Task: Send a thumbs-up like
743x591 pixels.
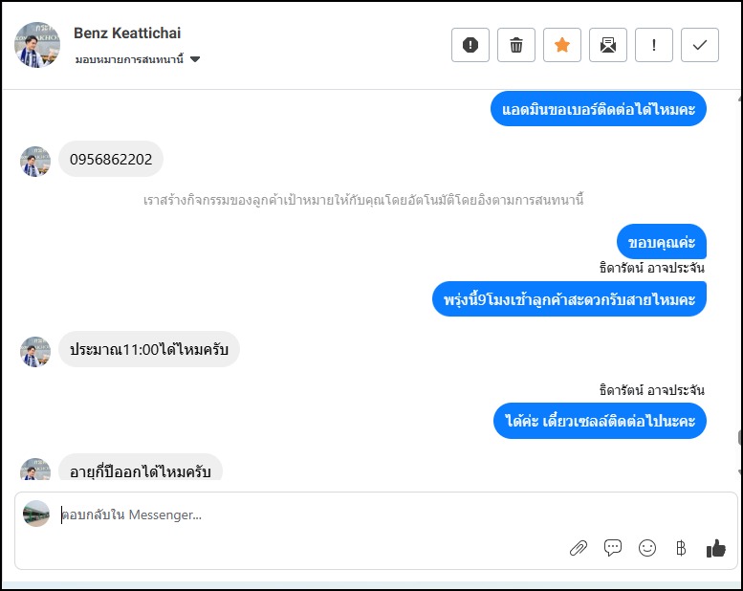Action: (715, 548)
